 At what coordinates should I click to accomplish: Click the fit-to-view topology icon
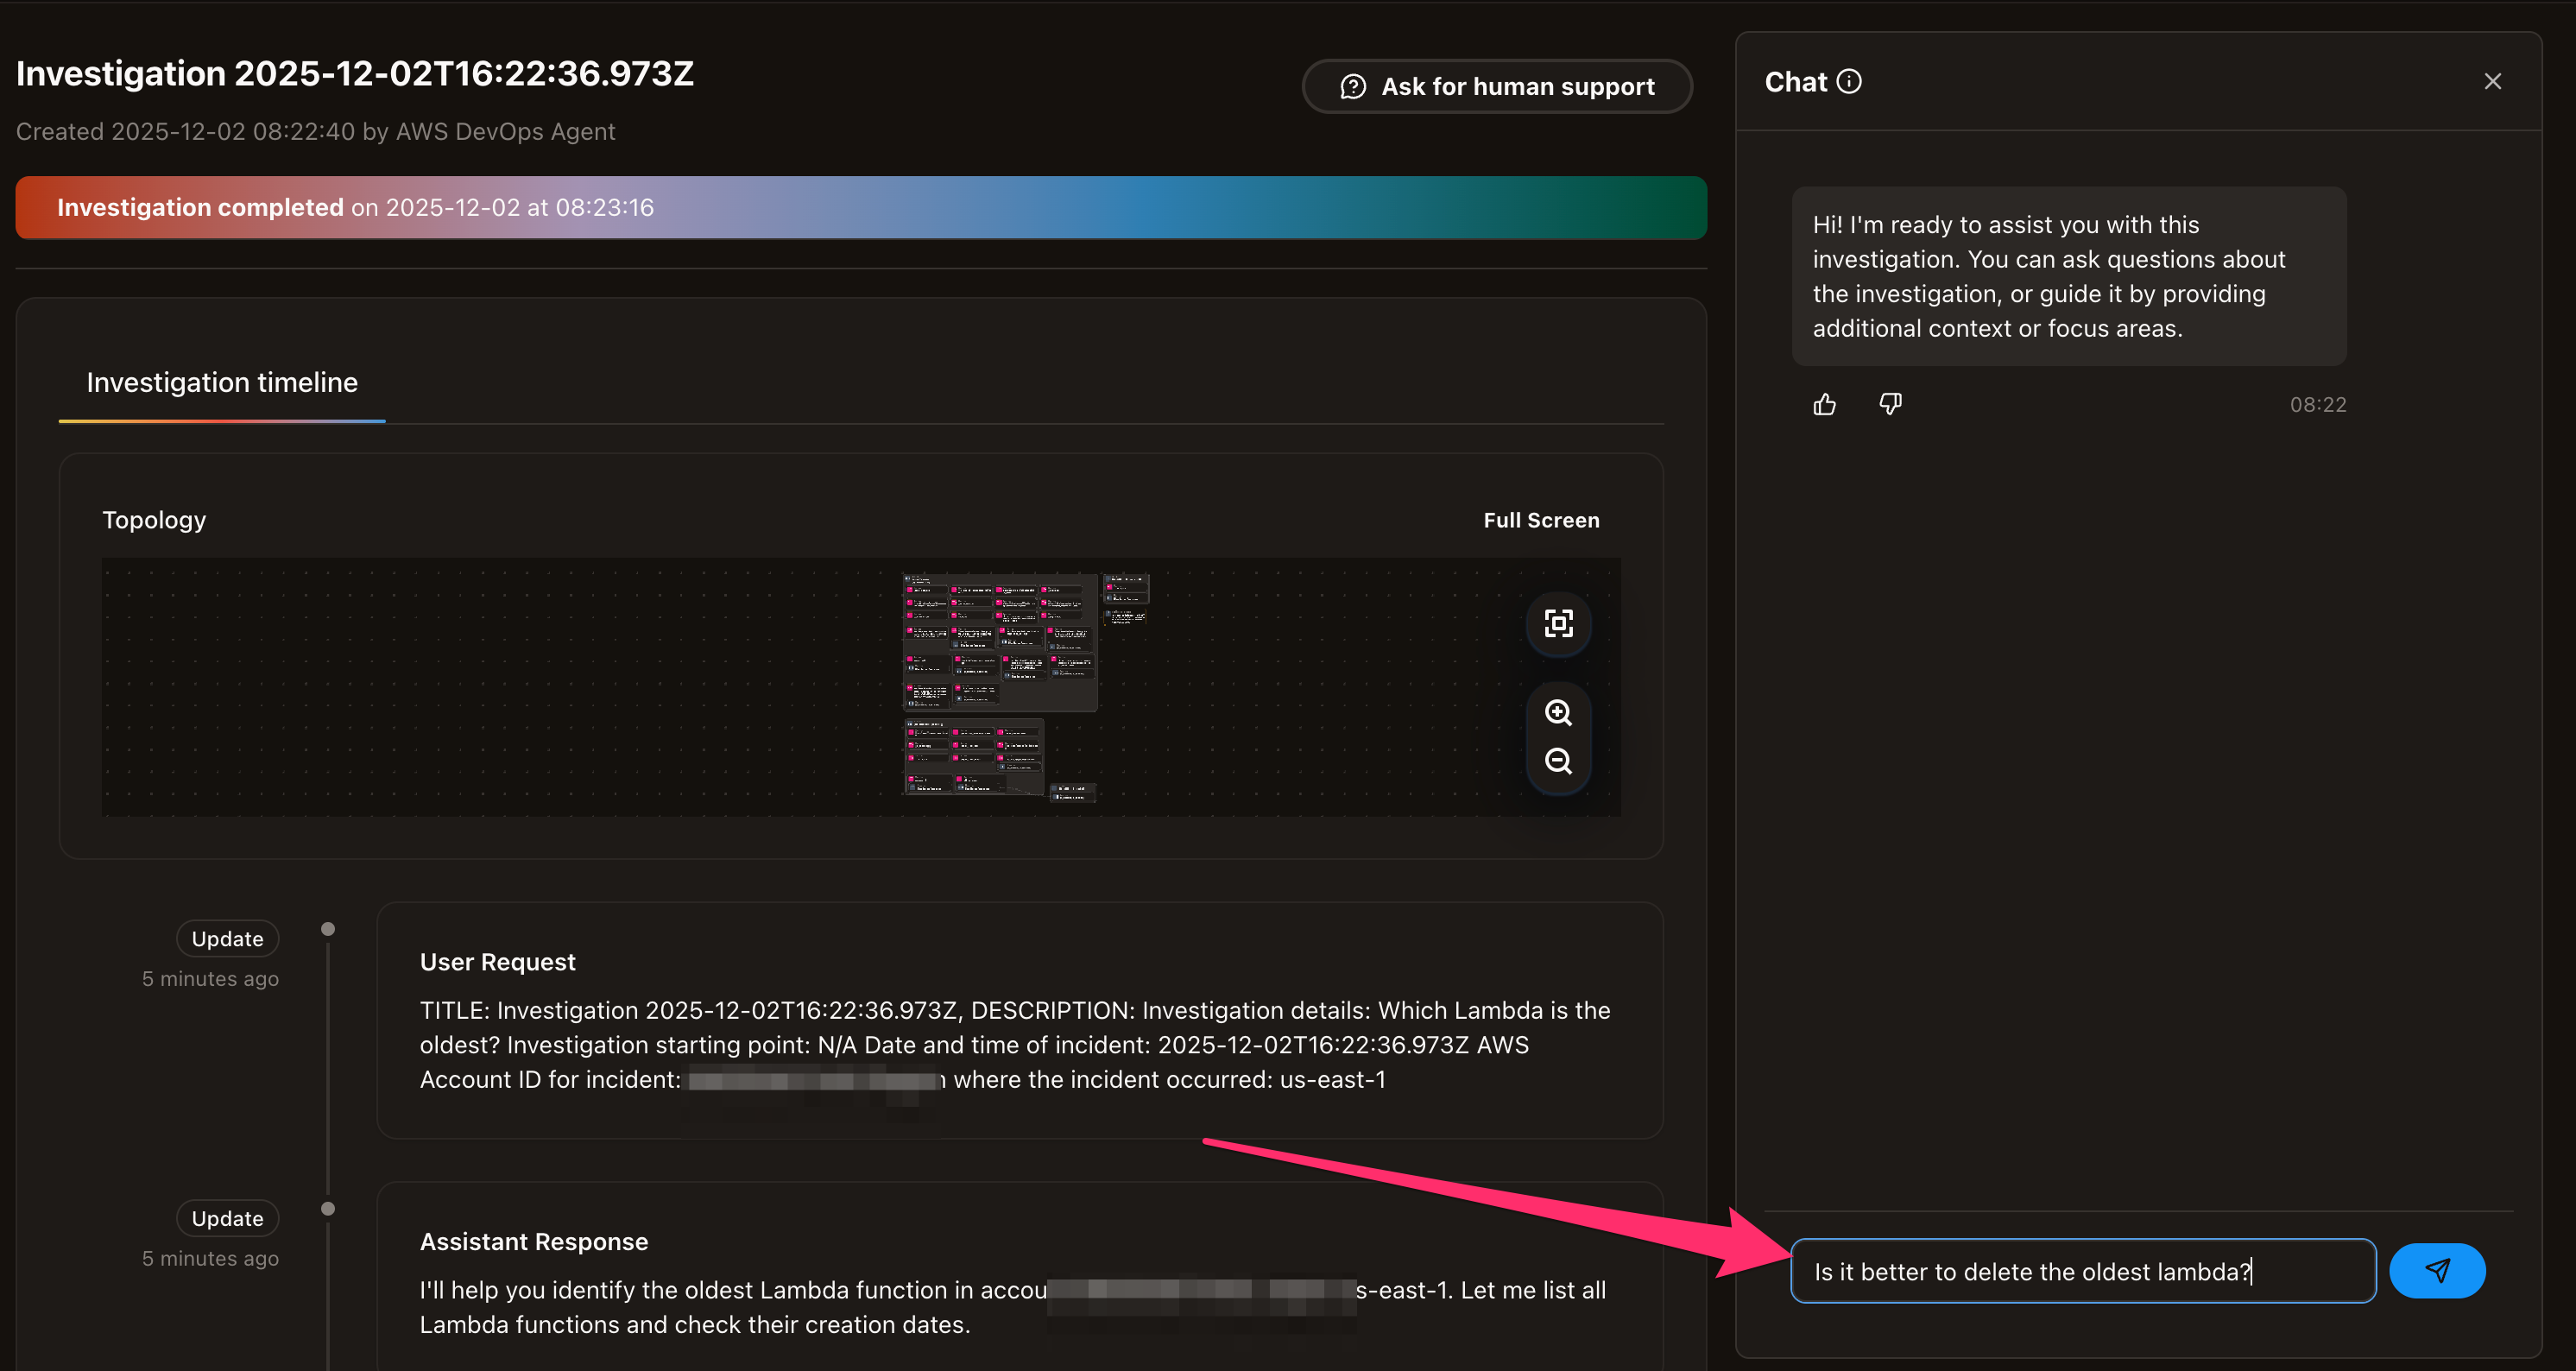pos(1558,624)
